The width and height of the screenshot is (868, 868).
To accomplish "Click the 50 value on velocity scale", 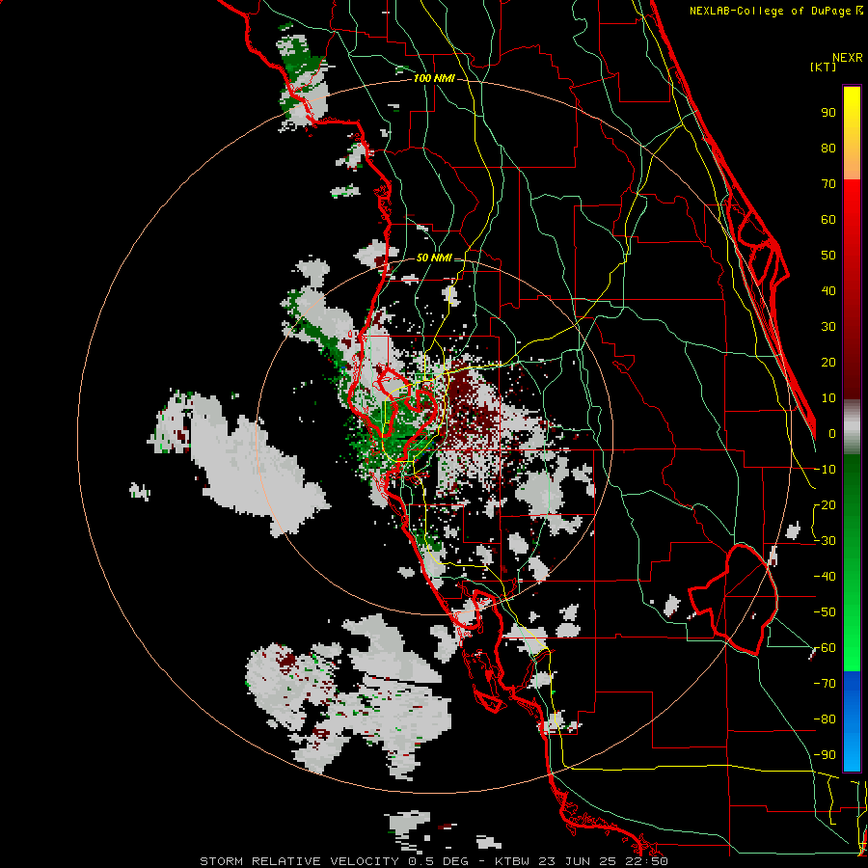I will 828,256.
